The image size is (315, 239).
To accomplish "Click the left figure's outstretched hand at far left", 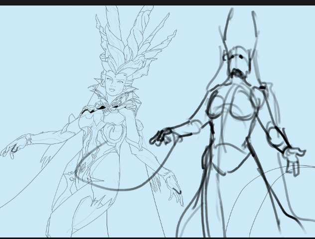I will click(11, 148).
